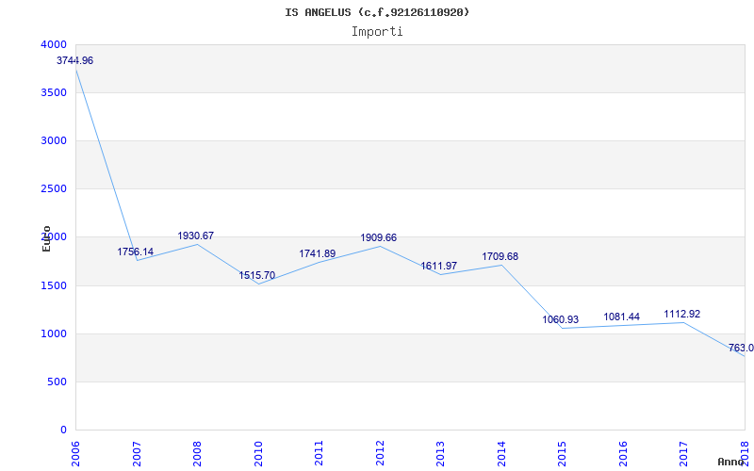The width and height of the screenshot is (754, 471).
Task: Select the 500 y-axis tick label
Action: point(57,382)
